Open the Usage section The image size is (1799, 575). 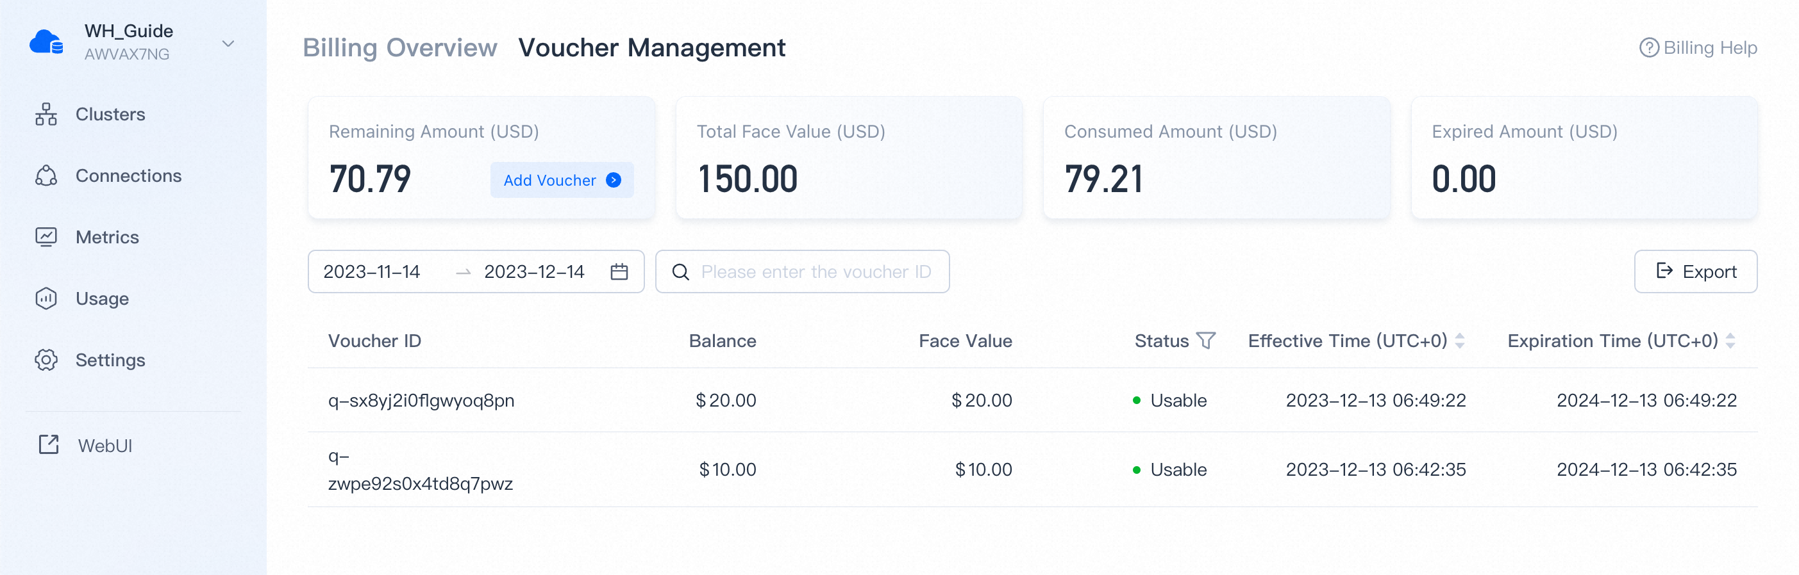pos(102,298)
